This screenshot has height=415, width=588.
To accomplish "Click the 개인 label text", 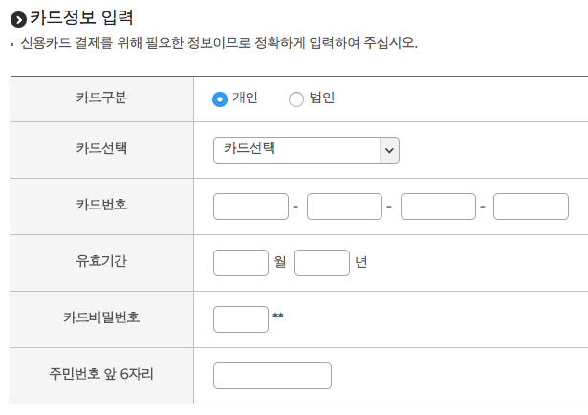I will tap(246, 98).
